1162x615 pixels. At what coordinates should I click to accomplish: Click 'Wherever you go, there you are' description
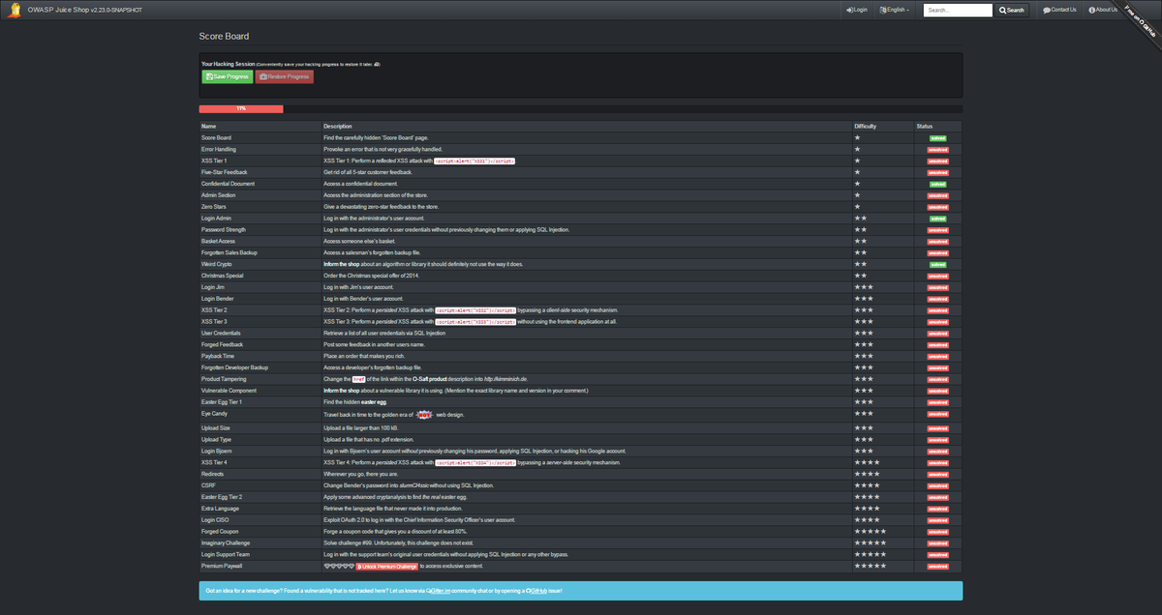pyautogui.click(x=362, y=474)
